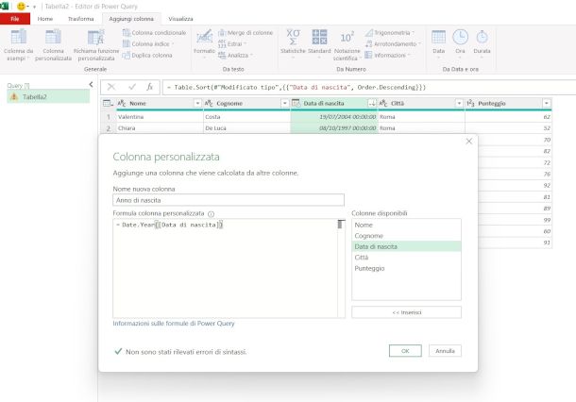Click the formula info icon
This screenshot has width=576, height=402.
pos(211,213)
